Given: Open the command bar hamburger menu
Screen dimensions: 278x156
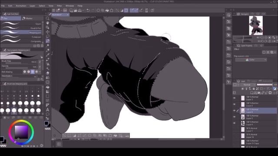Looking at the screenshot, I should (x=53, y=10).
